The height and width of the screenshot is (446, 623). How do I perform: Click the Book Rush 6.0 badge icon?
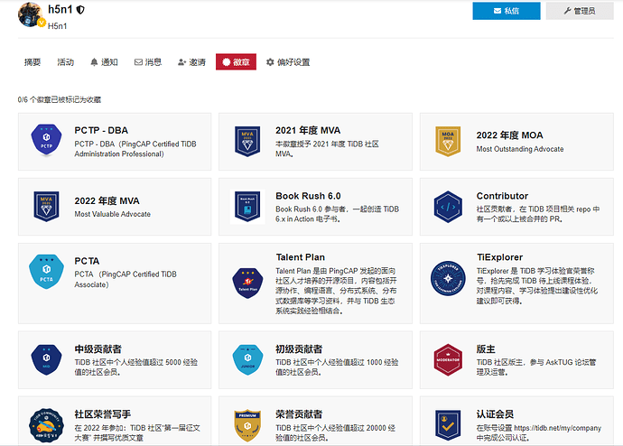pos(247,207)
